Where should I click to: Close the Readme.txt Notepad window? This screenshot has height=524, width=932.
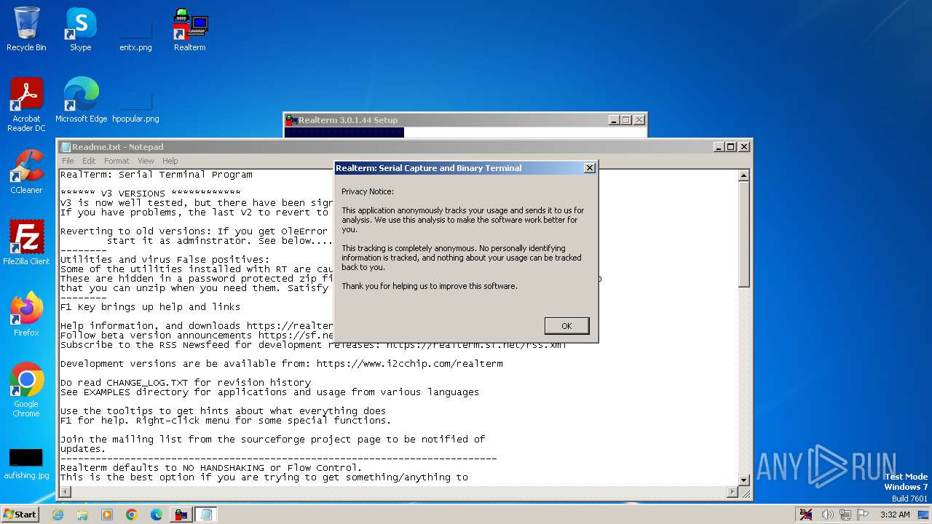pos(743,147)
